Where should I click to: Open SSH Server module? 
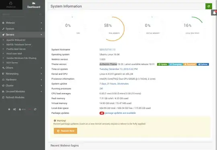12,63
